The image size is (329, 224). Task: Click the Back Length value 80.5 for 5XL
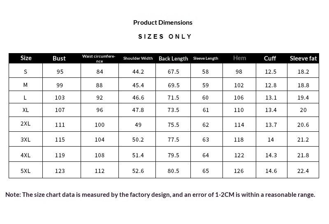(x=174, y=171)
